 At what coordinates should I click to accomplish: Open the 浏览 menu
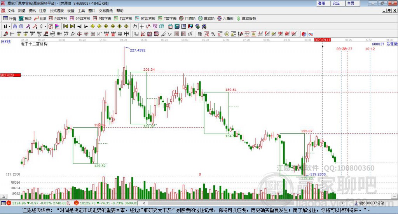(22, 10)
